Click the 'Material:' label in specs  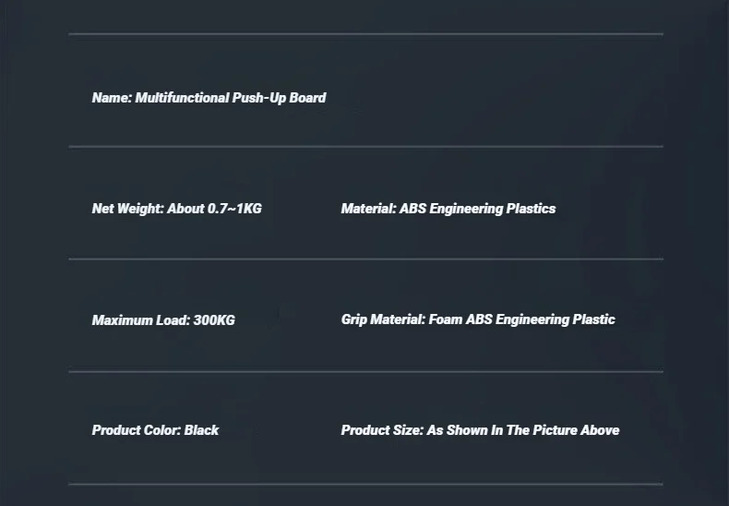368,209
